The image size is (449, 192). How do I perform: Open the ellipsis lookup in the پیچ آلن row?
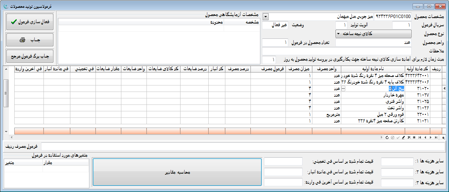coord(343,89)
